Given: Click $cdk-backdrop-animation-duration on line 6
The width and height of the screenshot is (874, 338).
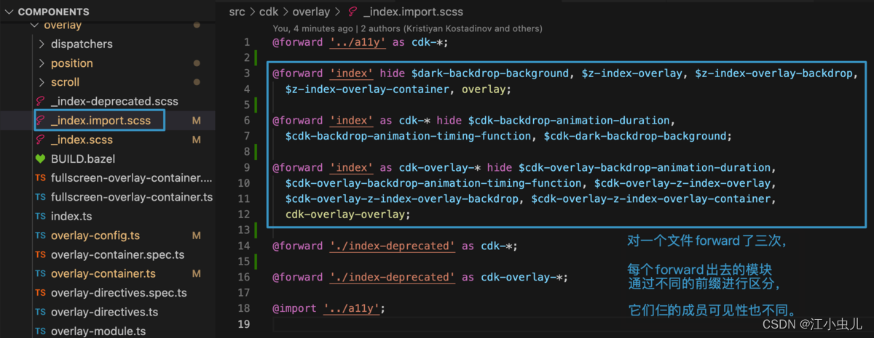Looking at the screenshot, I should [x=569, y=120].
